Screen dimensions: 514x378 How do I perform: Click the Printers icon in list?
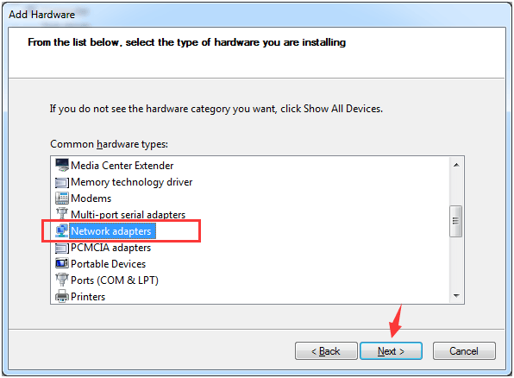point(62,296)
